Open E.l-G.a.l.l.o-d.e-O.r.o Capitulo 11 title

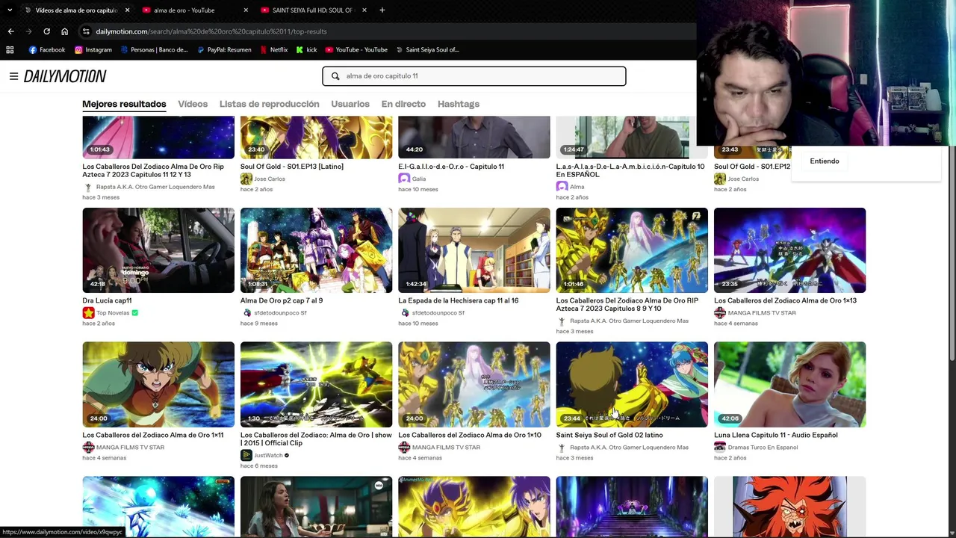[451, 167]
